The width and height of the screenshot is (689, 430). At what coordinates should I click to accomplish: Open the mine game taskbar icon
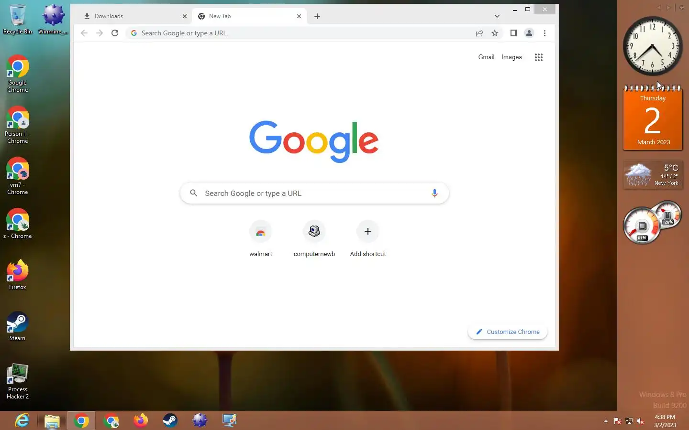[x=200, y=420]
